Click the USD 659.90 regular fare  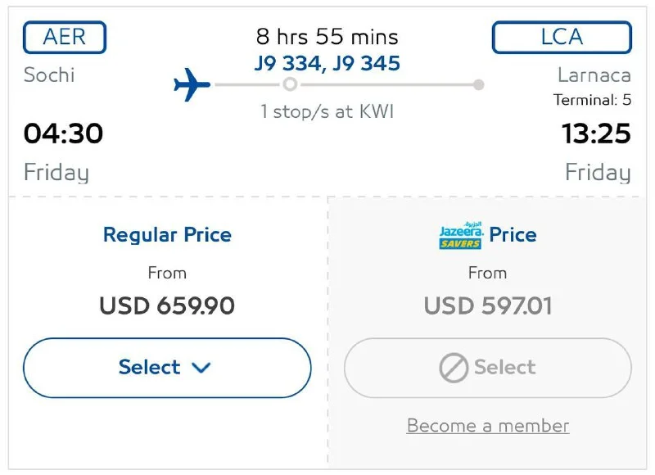coord(167,305)
